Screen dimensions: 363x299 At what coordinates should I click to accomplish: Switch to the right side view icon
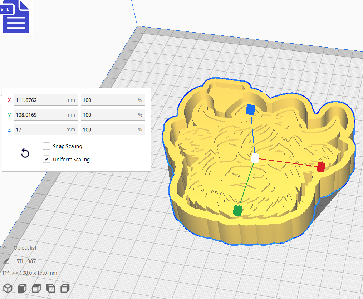pyautogui.click(x=65, y=288)
